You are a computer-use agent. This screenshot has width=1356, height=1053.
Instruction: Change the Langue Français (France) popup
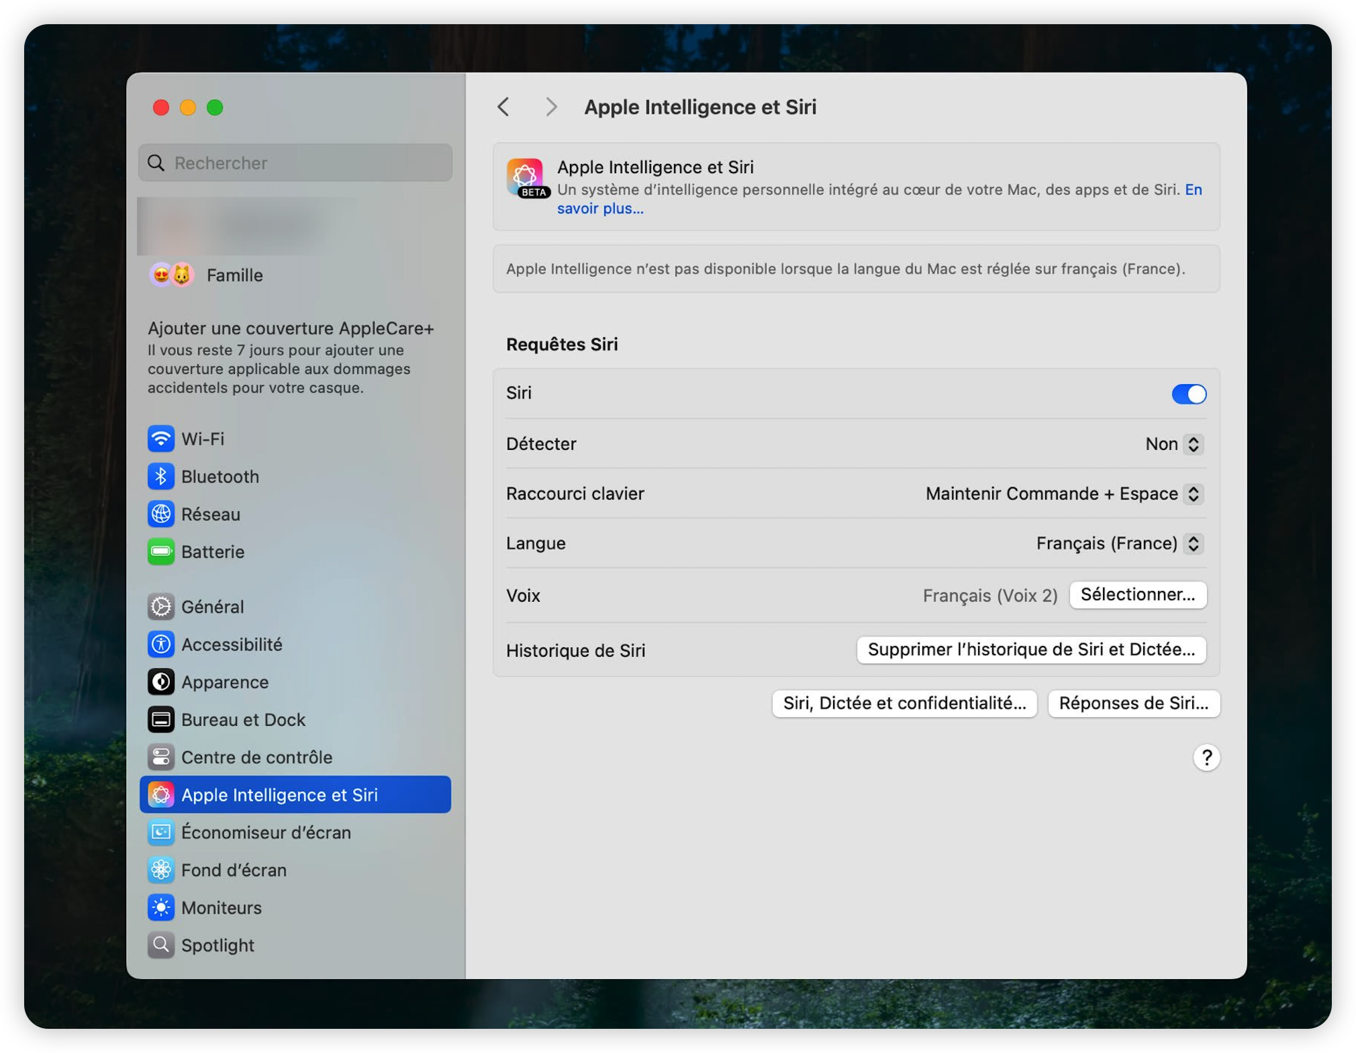point(1120,543)
